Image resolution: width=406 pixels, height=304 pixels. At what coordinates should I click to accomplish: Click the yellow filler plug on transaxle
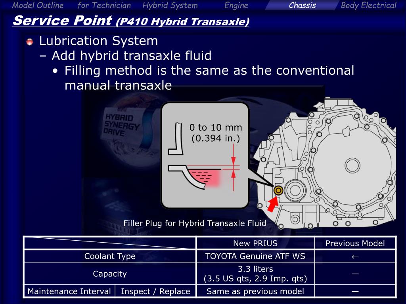tap(278, 190)
